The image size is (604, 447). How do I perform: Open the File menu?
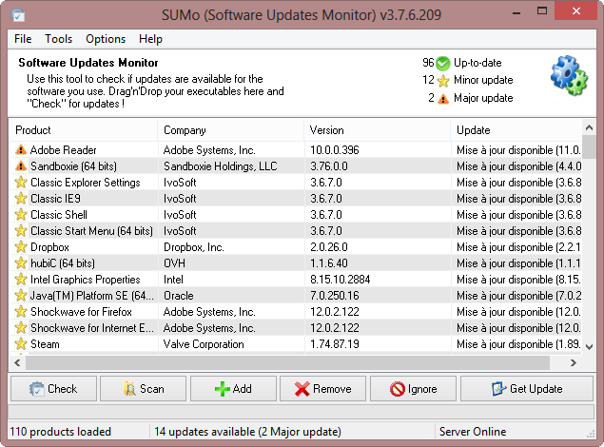(x=23, y=39)
